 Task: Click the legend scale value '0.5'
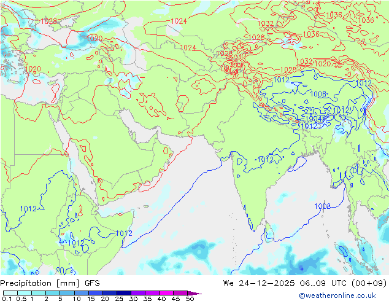coord(21,299)
